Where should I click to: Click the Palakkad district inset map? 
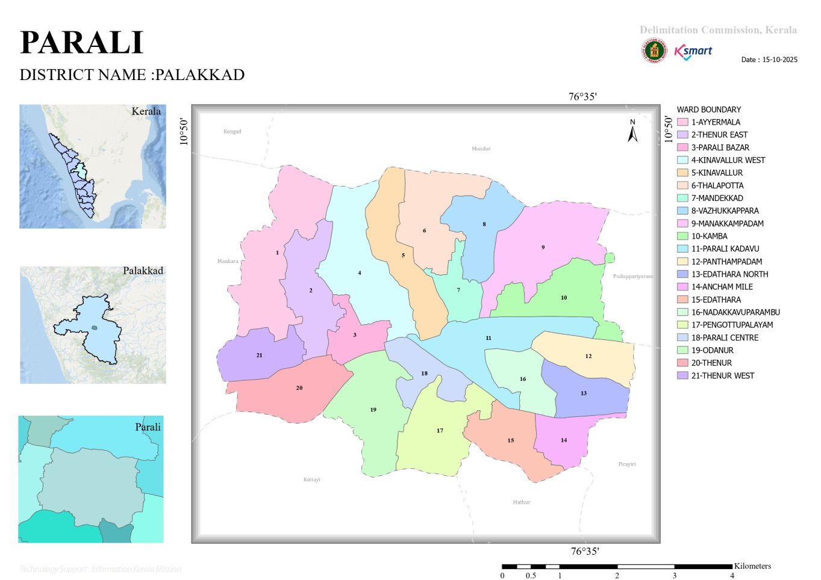(93, 325)
